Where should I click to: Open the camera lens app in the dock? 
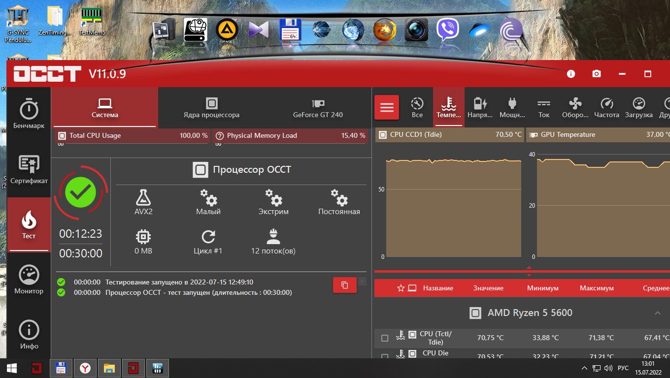416,30
